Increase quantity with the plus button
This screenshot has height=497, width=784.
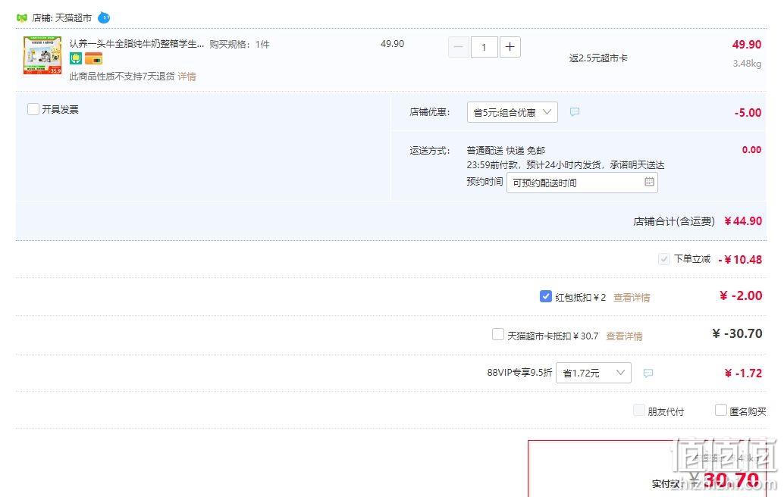coord(510,47)
